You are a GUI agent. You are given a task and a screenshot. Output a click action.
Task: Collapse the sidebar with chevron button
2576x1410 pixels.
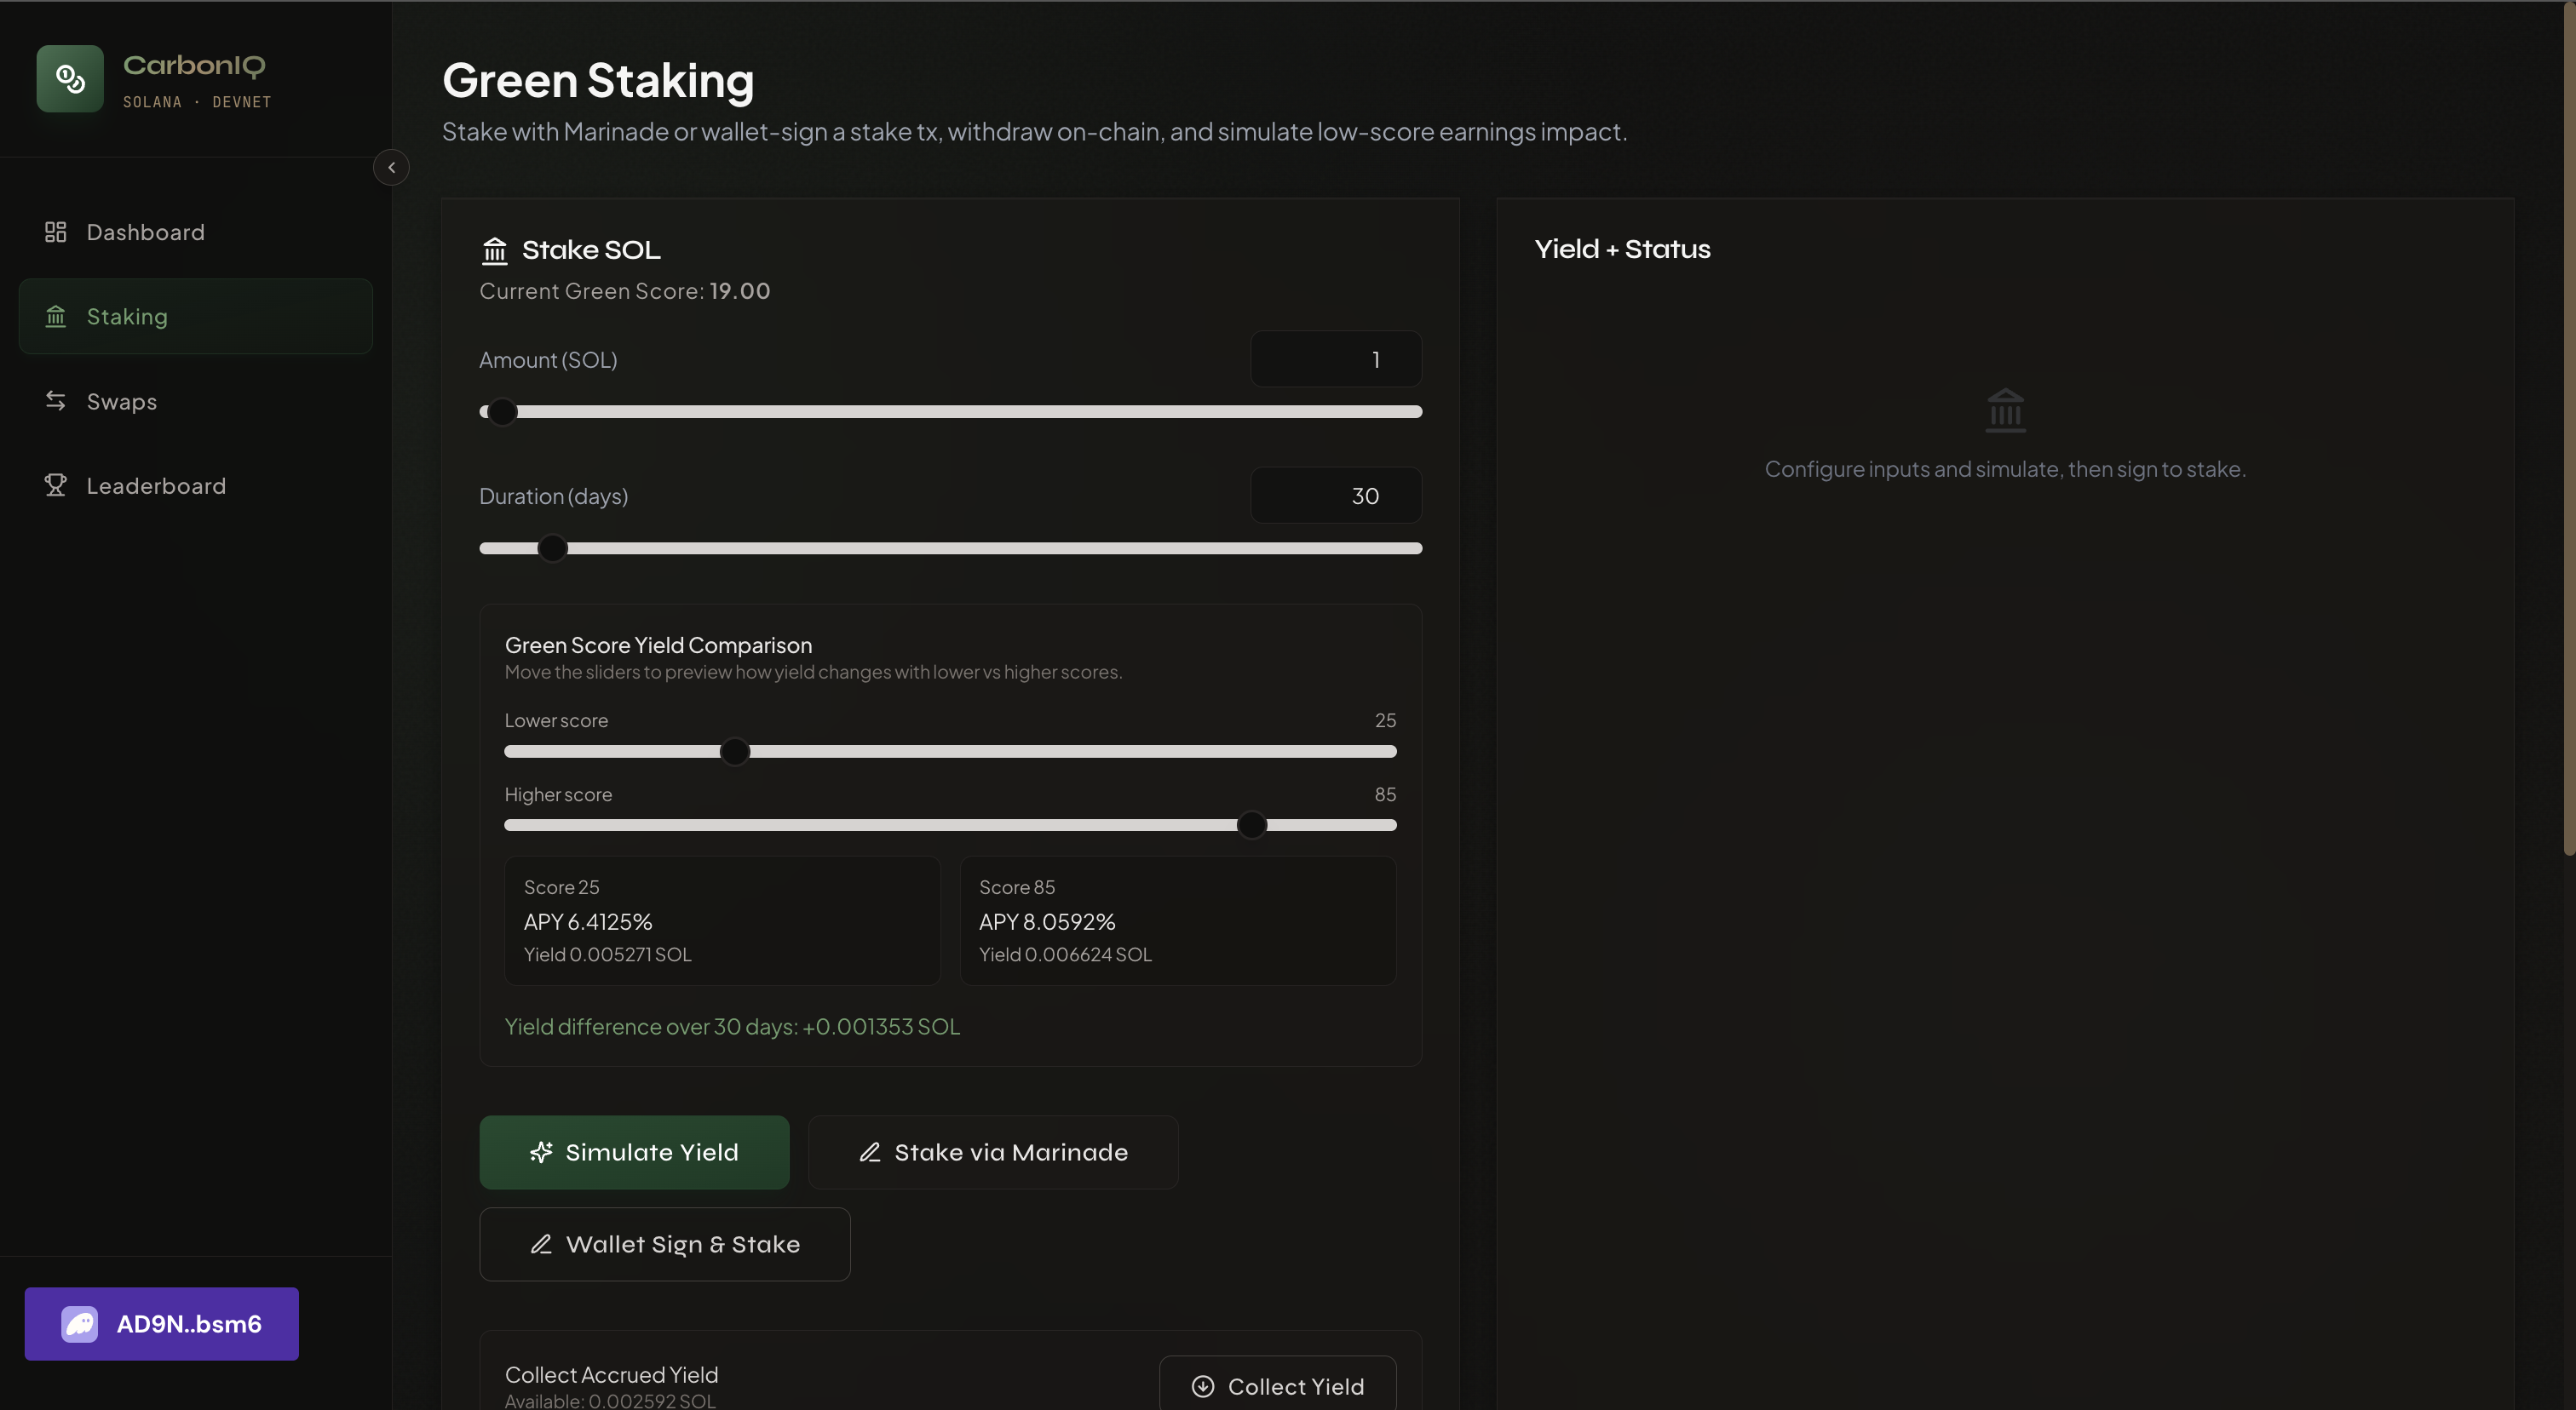pos(391,167)
